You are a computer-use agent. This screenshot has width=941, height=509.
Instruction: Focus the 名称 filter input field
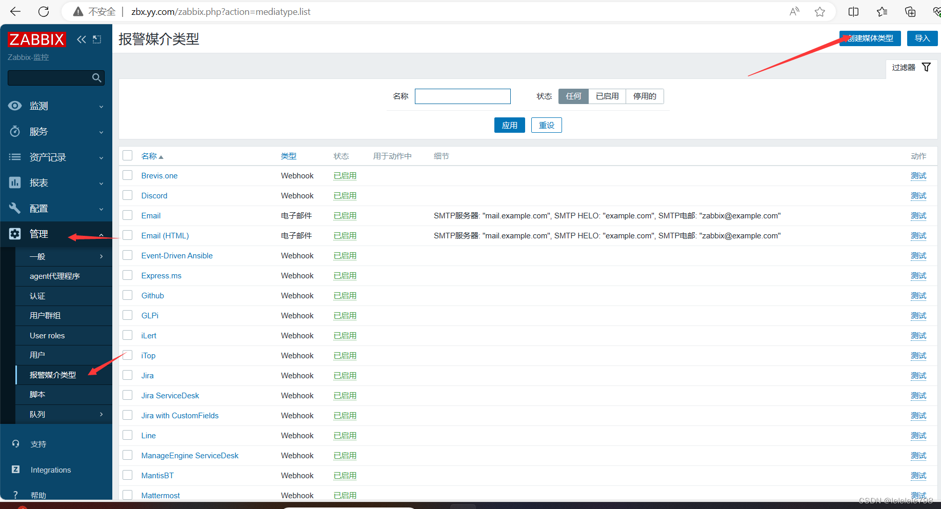[x=463, y=96]
